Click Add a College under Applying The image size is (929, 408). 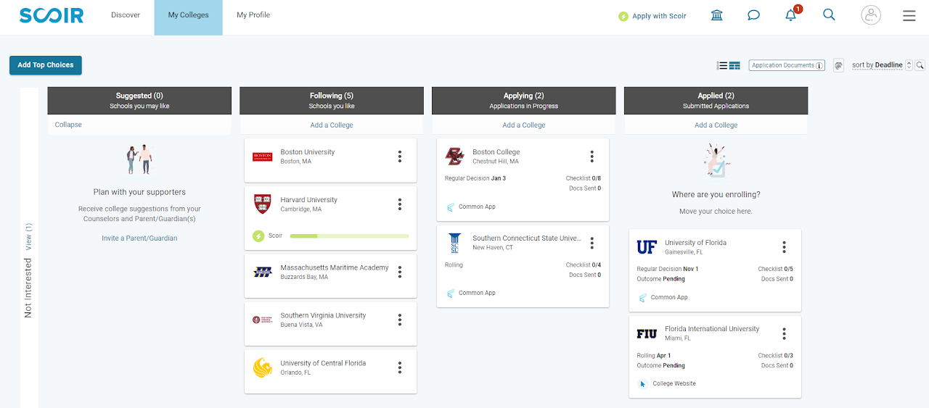click(x=524, y=125)
